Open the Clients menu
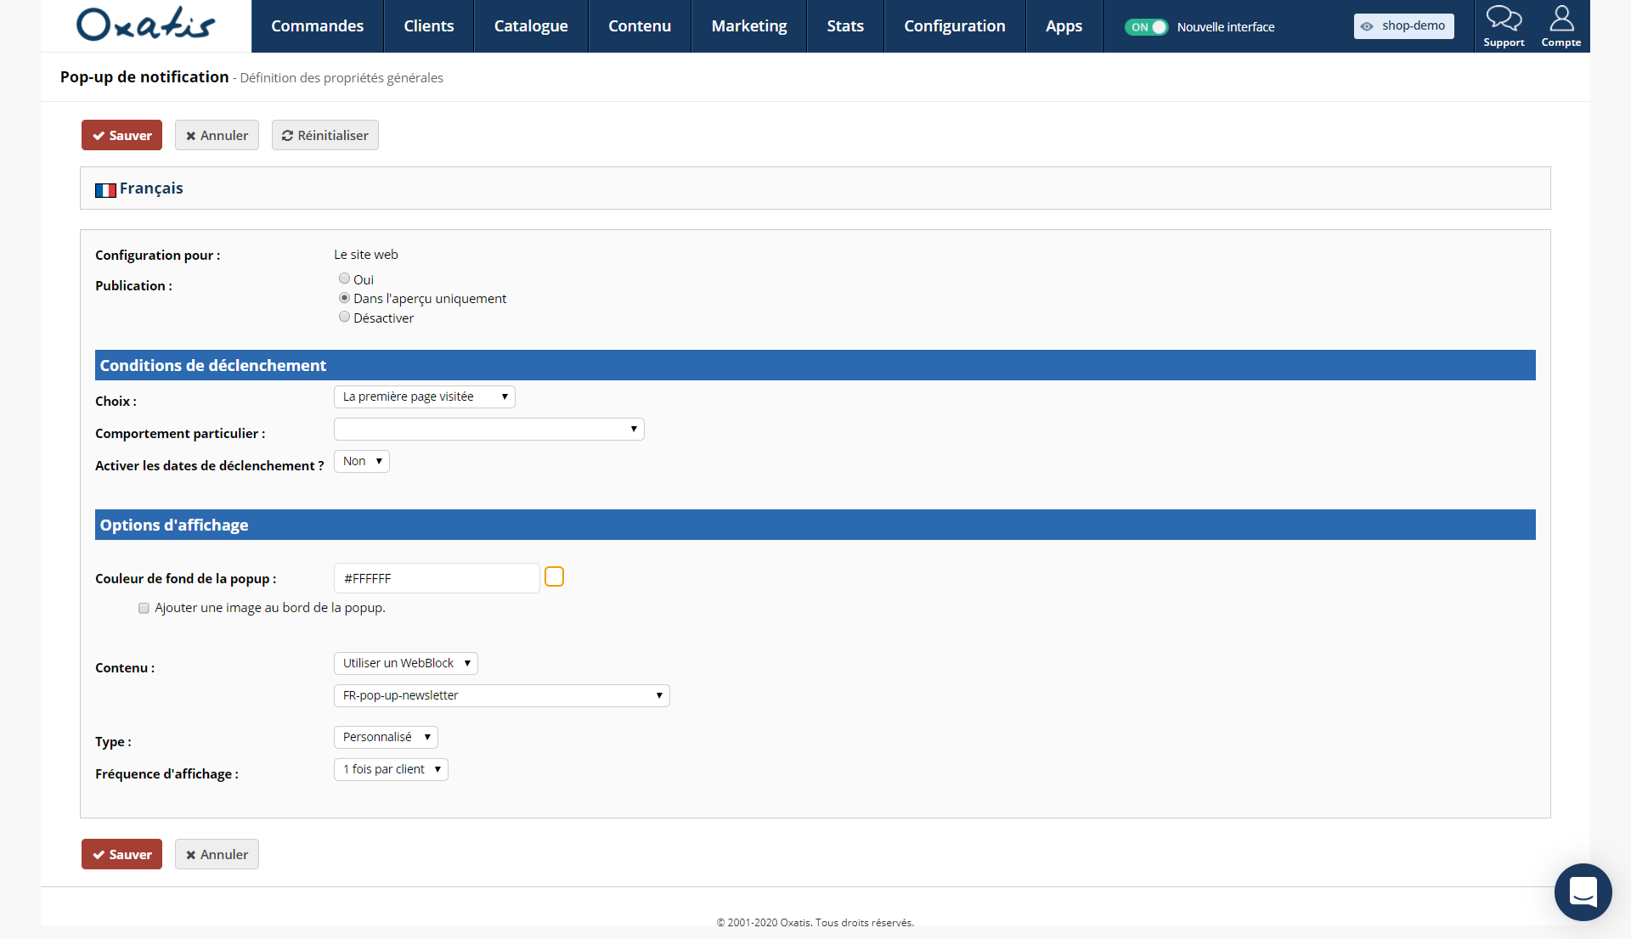The height and width of the screenshot is (939, 1631). pos(429,26)
